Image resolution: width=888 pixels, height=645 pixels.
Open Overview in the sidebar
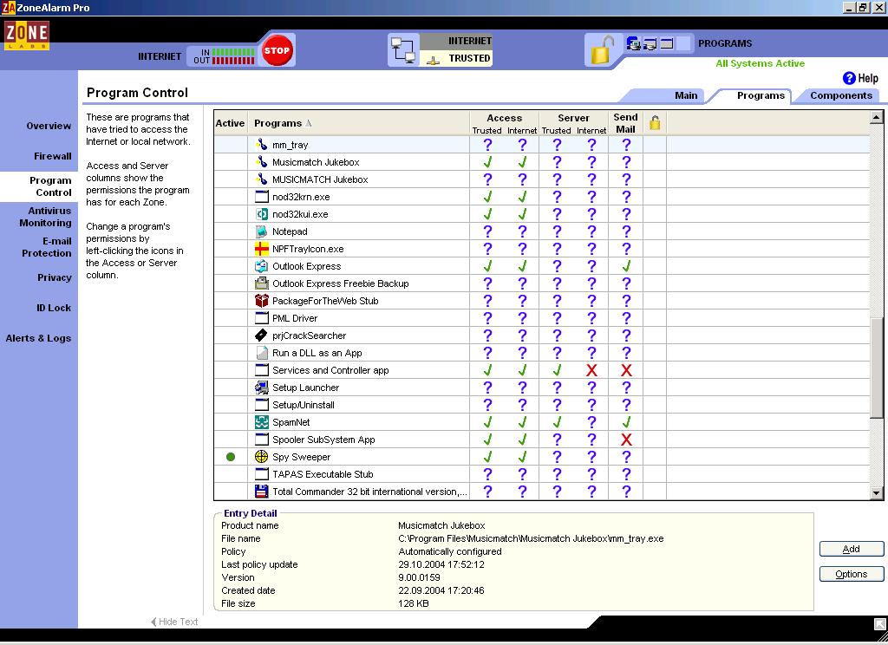49,126
